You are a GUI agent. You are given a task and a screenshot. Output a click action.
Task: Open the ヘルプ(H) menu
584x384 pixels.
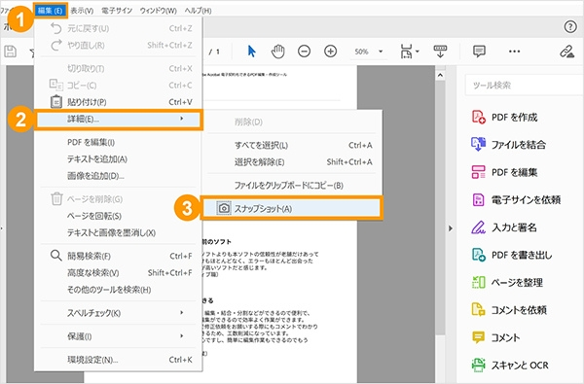point(199,11)
